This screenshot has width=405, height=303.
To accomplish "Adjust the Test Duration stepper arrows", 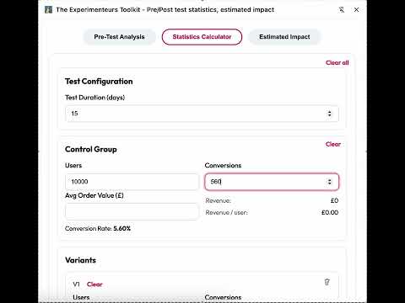I will [329, 114].
